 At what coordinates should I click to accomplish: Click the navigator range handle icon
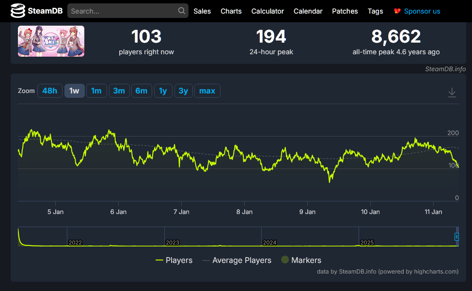(x=456, y=237)
